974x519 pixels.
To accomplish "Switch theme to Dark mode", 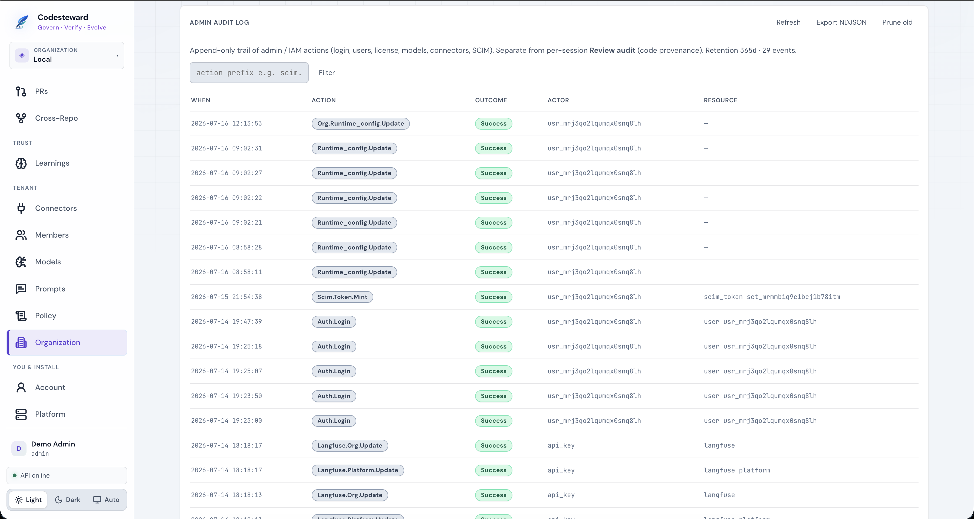I will coord(68,500).
